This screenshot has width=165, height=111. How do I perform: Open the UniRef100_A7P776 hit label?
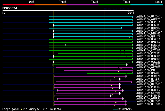point(148,20)
